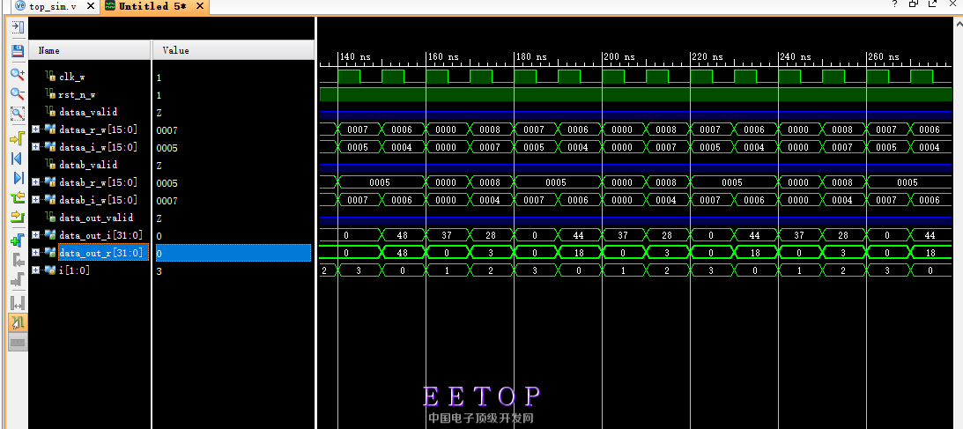Image resolution: width=963 pixels, height=429 pixels.
Task: Click the 140 ns time ruler label
Action: point(356,56)
